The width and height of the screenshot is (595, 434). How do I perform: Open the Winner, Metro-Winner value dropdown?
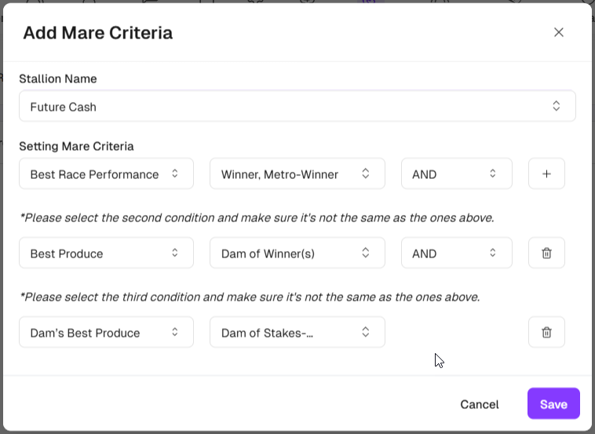297,174
